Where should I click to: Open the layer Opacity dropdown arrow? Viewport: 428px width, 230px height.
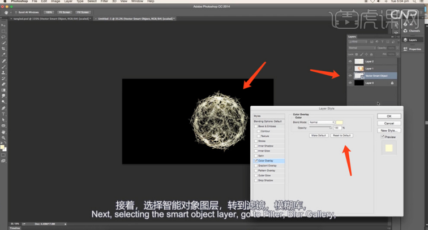click(397, 48)
